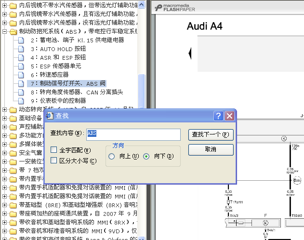
Task: Click the 查找下一个 button
Action: pos(211,135)
